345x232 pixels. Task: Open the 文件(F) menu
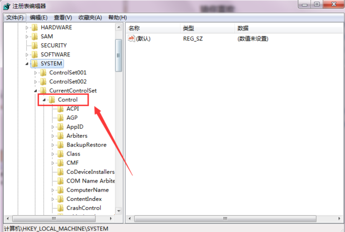click(15, 18)
